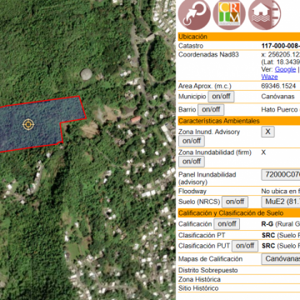Screen dimensions: 300x300
Task: Open the Google coordinates link
Action: [x=285, y=69]
